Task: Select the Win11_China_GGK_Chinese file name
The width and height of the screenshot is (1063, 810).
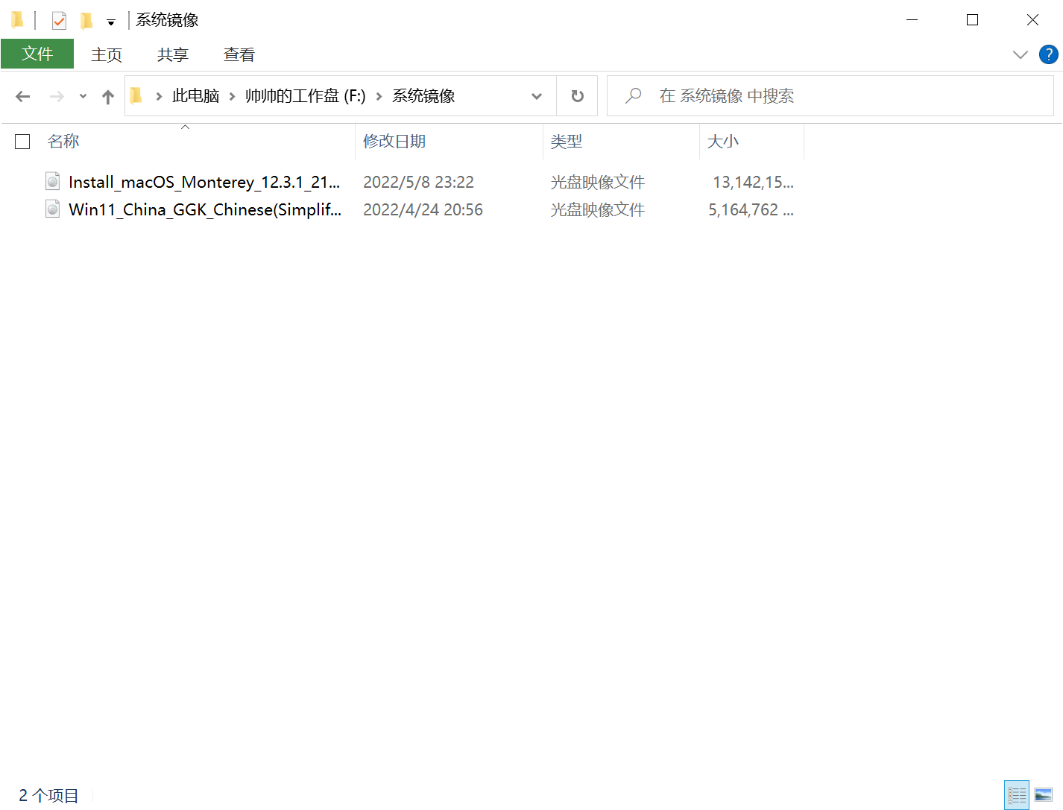Action: tap(205, 209)
